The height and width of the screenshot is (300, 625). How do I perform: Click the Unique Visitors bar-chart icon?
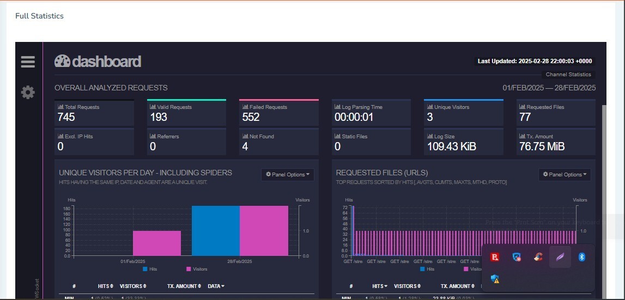430,107
